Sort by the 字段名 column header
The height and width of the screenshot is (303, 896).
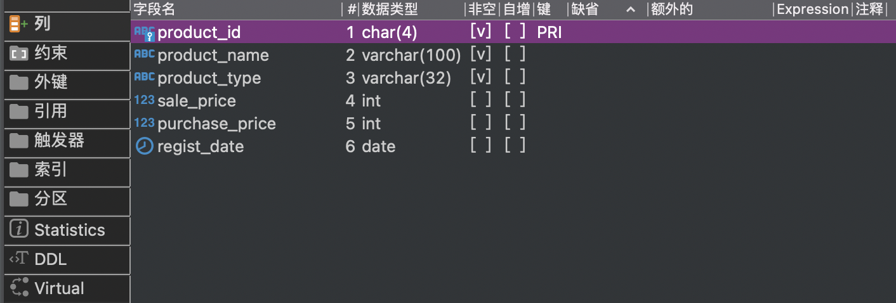[x=154, y=10]
